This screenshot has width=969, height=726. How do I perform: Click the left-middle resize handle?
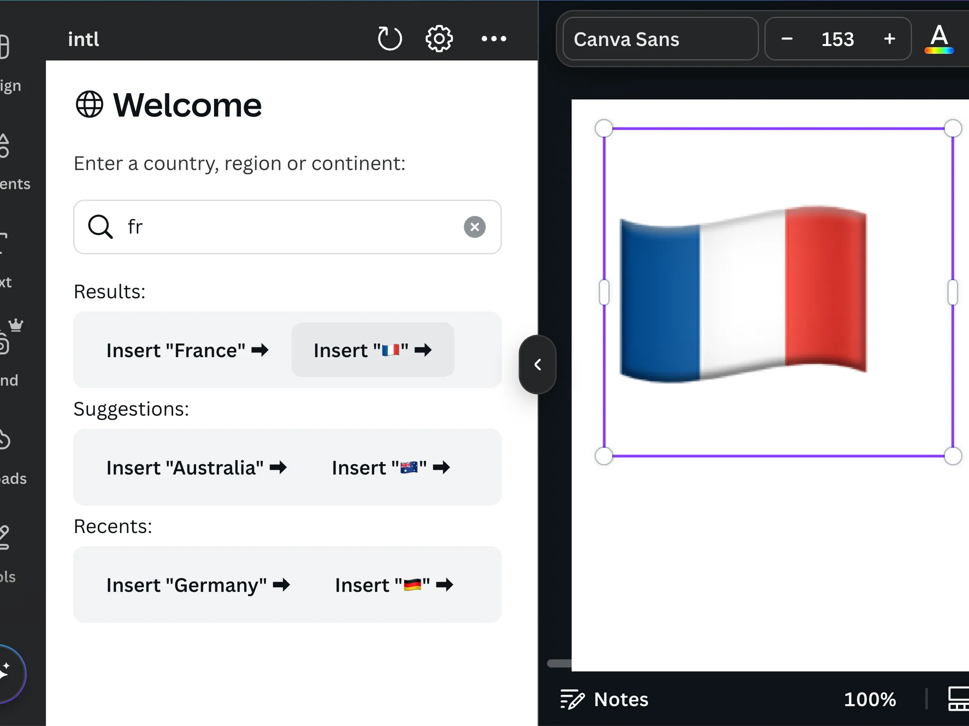604,292
